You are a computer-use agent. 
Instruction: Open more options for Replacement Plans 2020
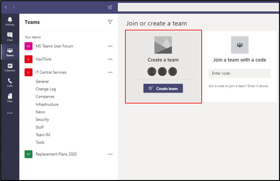110,154
